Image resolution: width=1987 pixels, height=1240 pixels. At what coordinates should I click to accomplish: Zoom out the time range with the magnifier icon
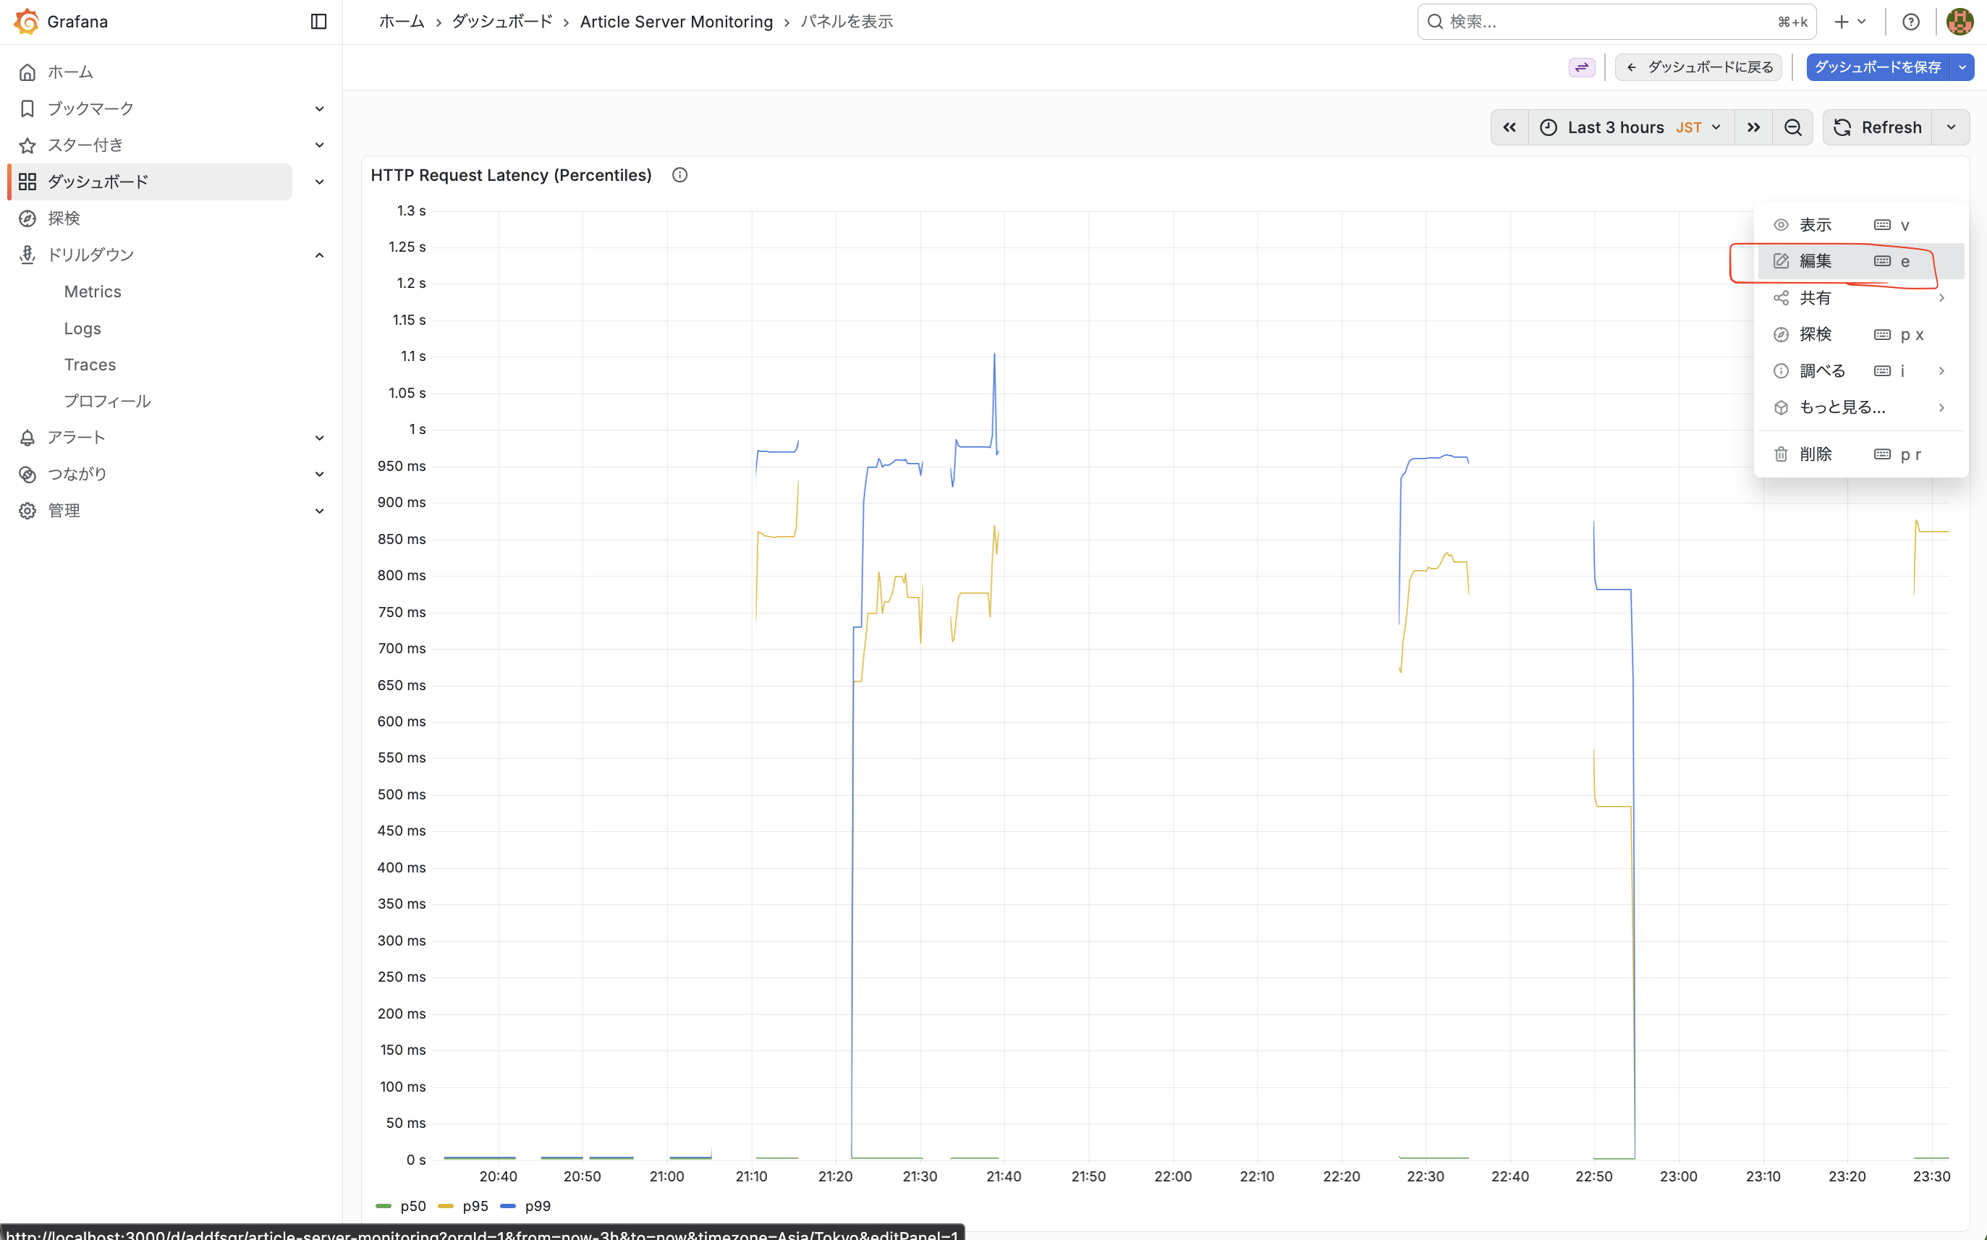click(x=1792, y=127)
